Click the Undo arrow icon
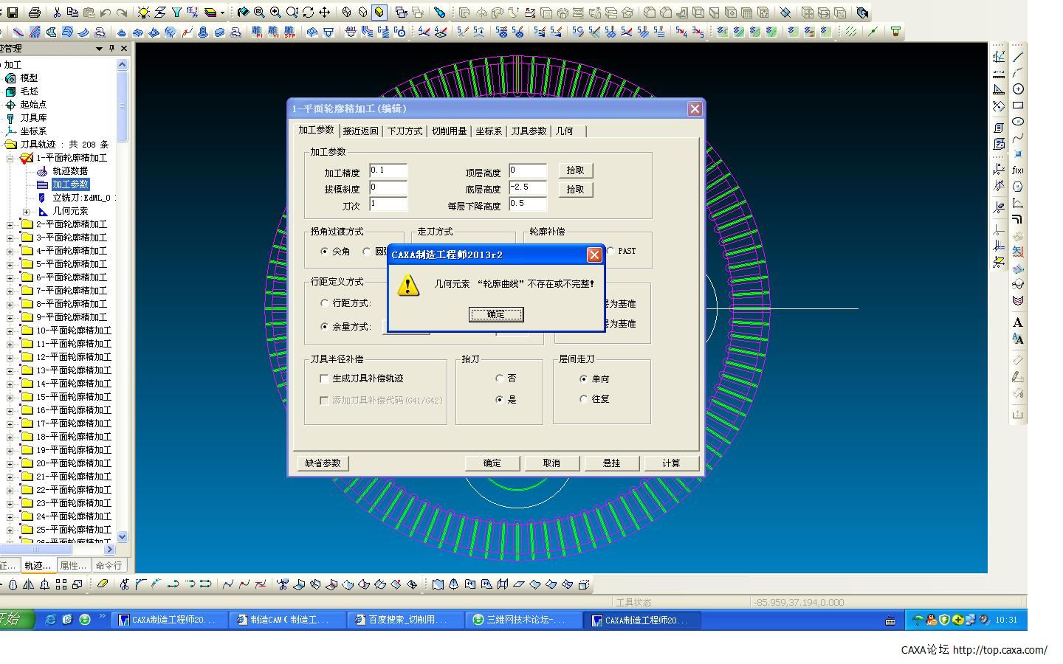 tap(105, 13)
